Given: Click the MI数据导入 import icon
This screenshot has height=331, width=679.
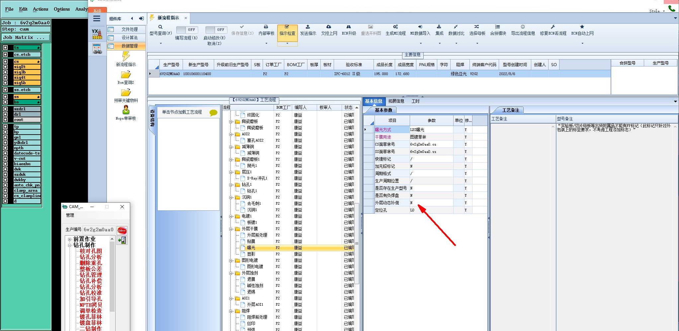Looking at the screenshot, I should click(420, 27).
